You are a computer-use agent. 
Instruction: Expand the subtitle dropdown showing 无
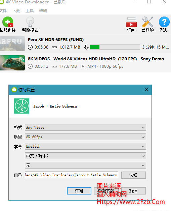tap(85, 165)
